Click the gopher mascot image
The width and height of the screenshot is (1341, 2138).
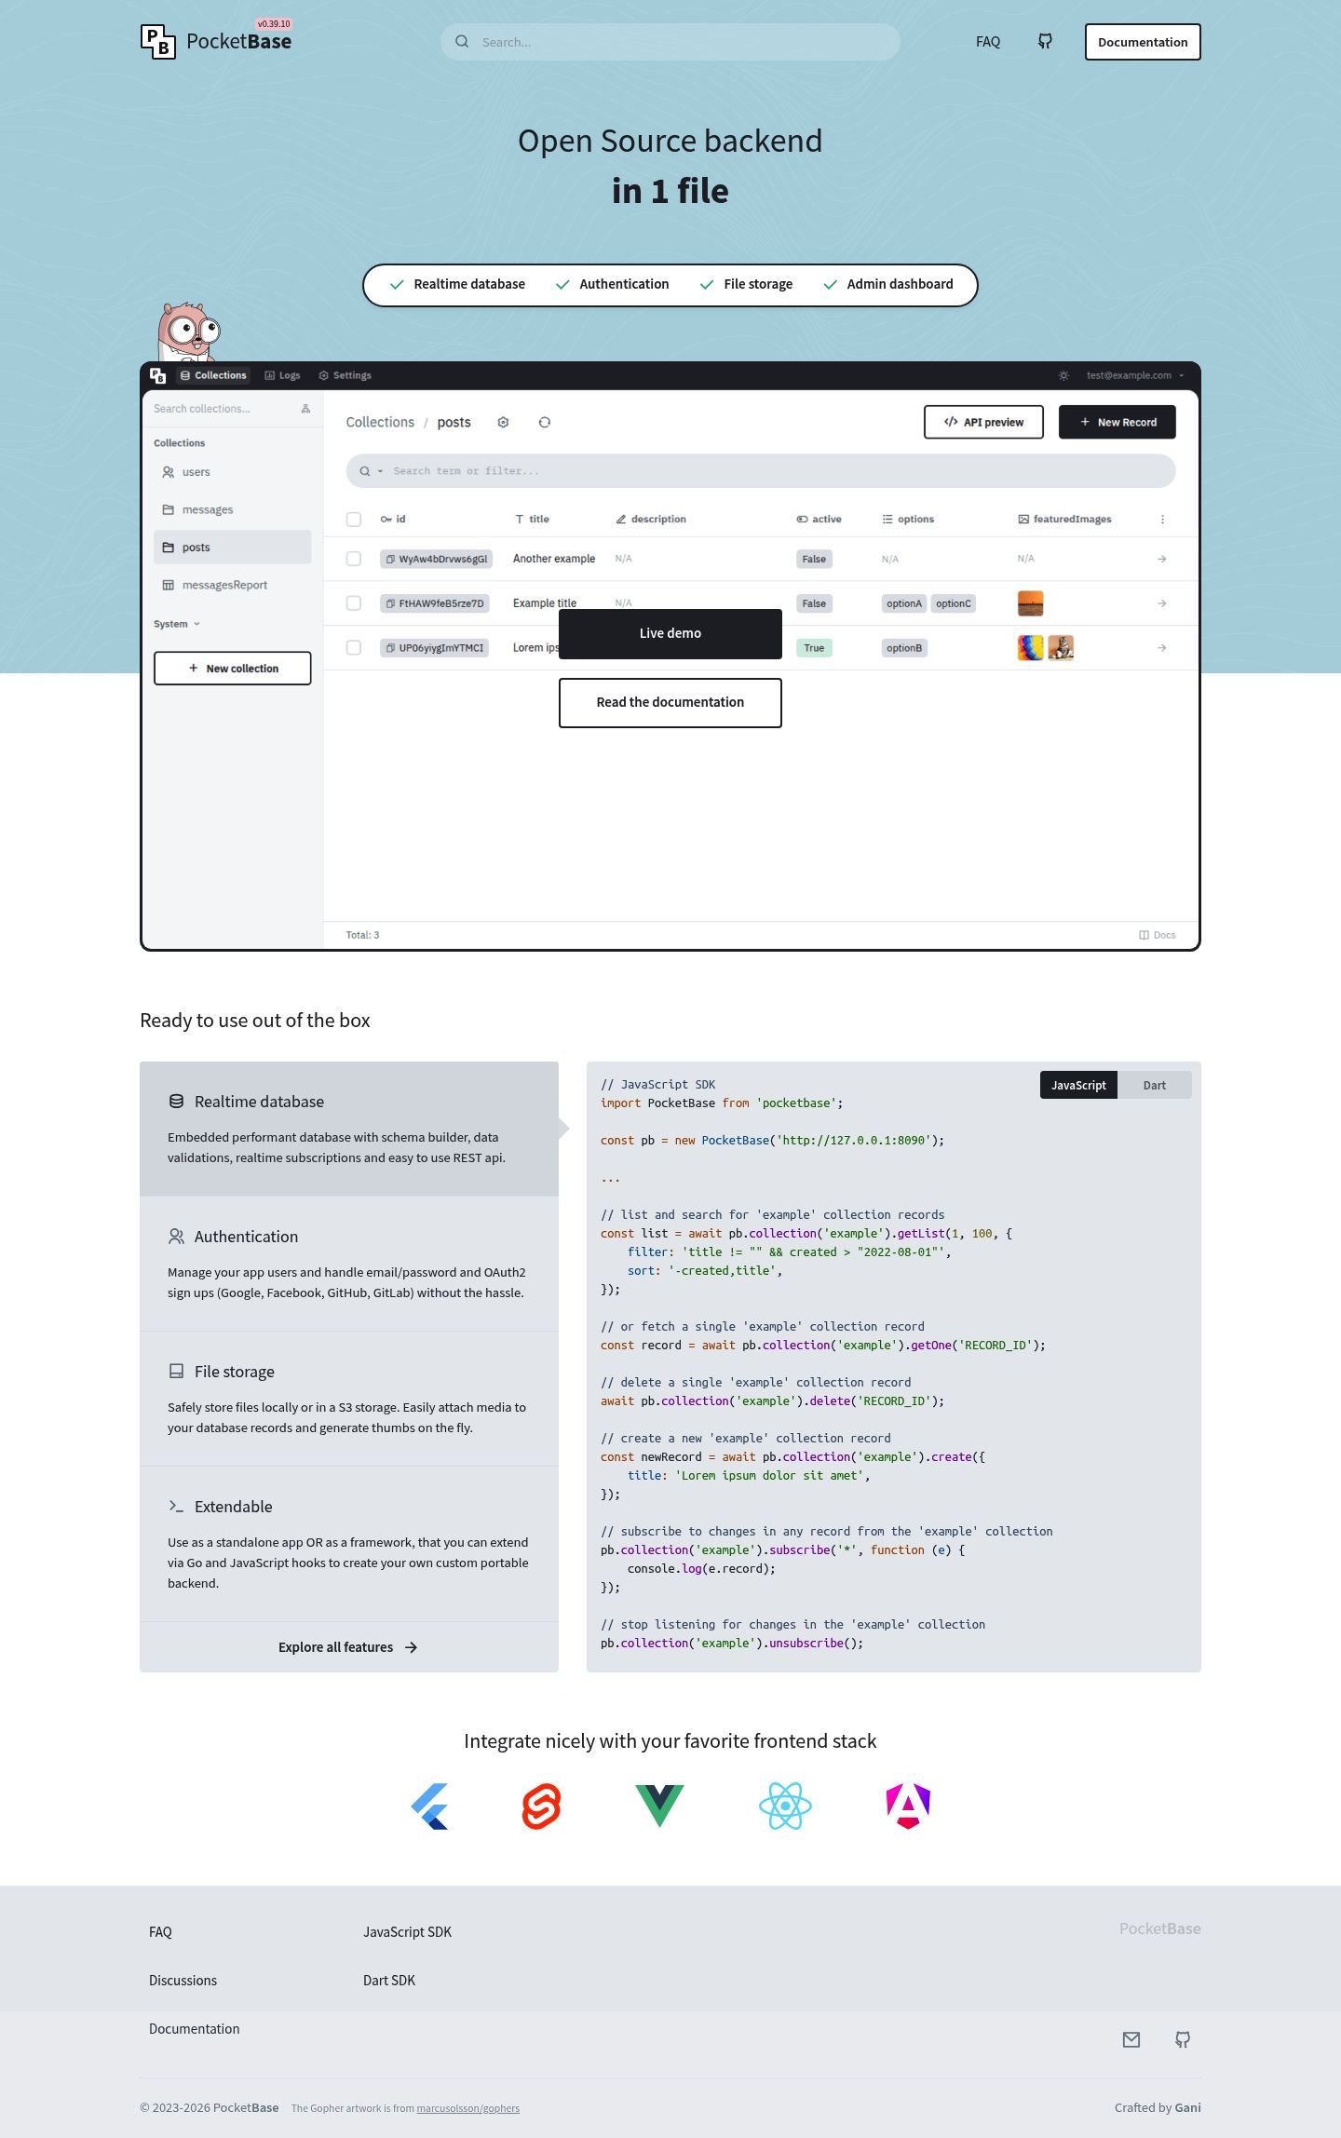[x=188, y=332]
